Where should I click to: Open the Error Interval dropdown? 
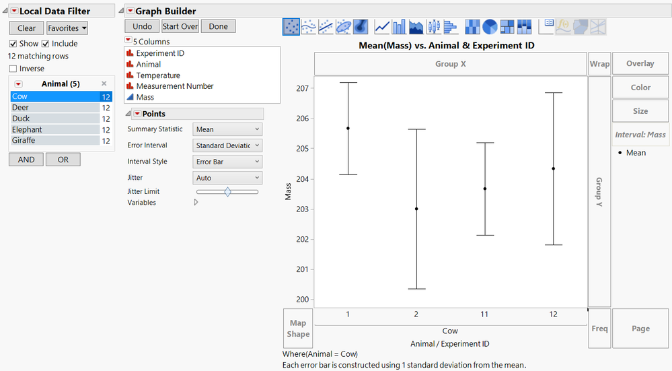click(227, 145)
